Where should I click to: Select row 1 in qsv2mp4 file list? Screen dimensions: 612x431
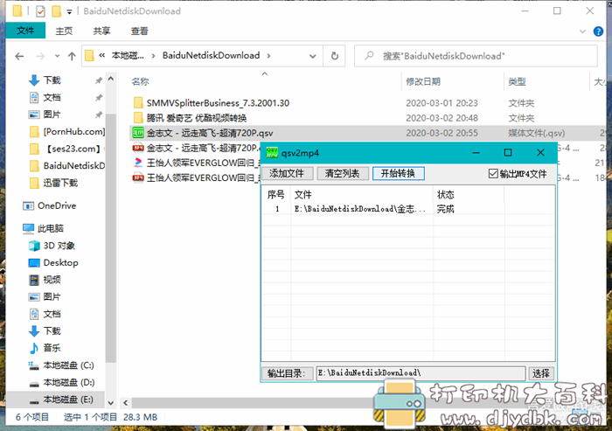click(x=408, y=209)
